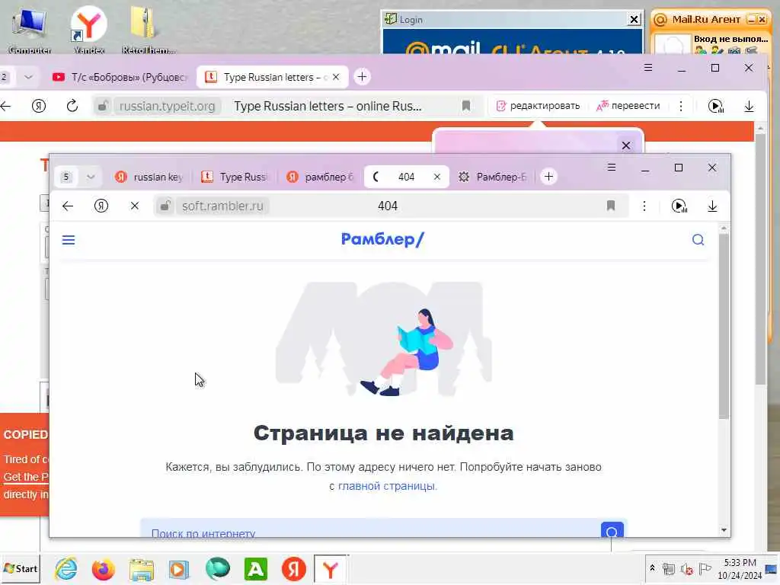Viewport: 780px width, 585px height.
Task: Go back in the front browser window
Action: click(68, 206)
